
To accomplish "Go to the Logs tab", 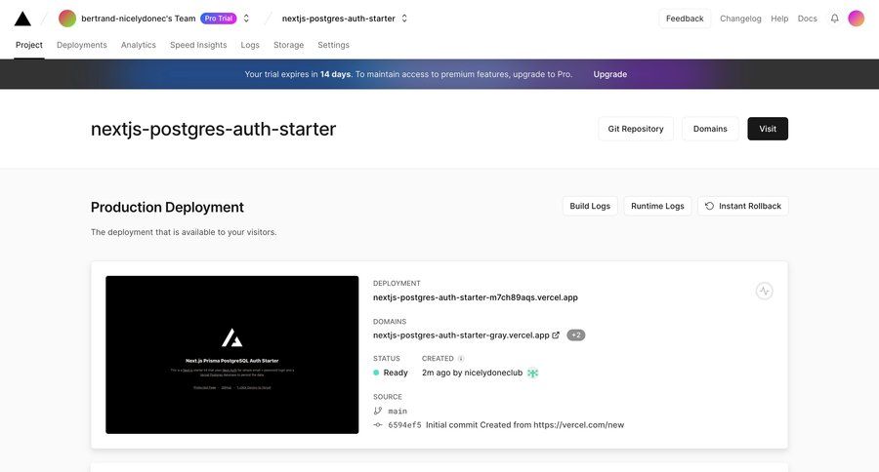I will [250, 45].
